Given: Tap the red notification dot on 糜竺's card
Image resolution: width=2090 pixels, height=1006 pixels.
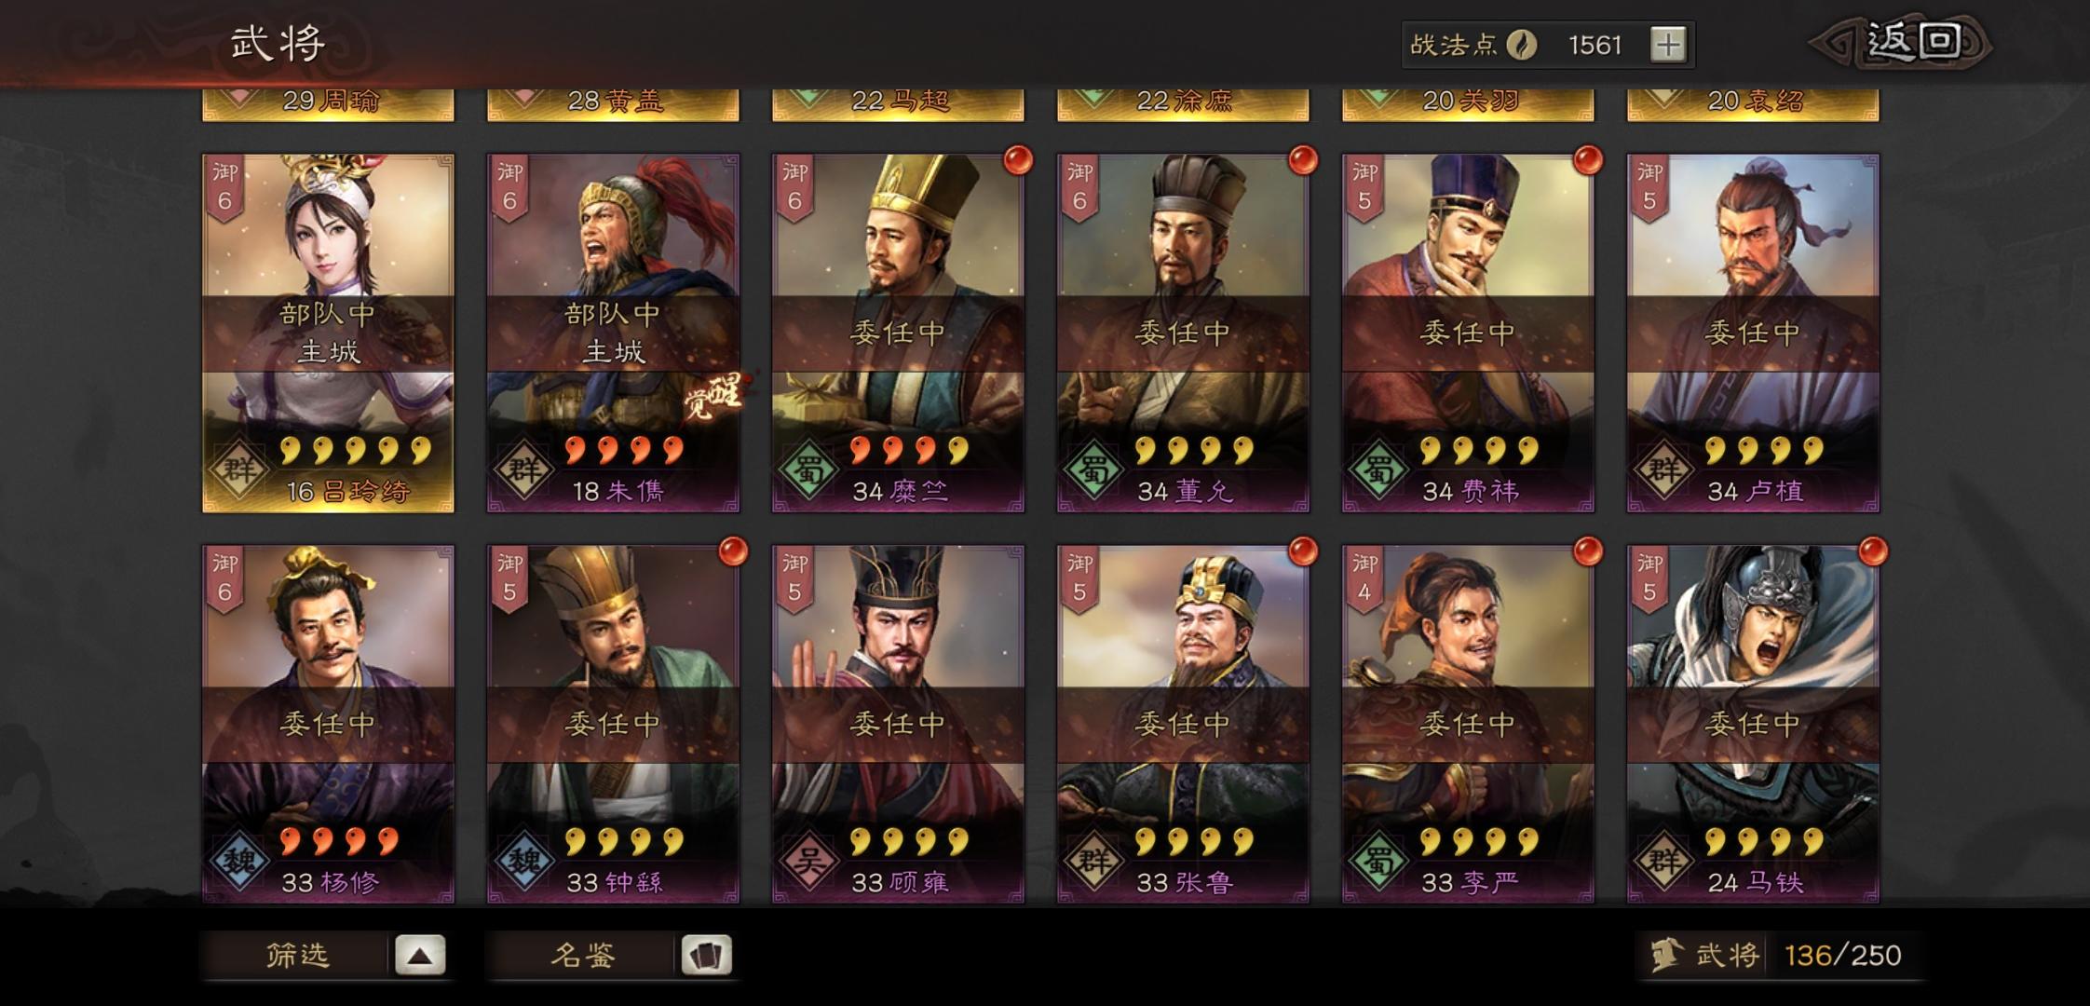Looking at the screenshot, I should pyautogui.click(x=1017, y=160).
